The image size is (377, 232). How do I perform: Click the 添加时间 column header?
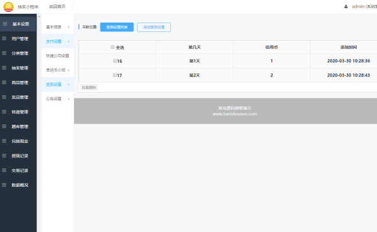[348, 47]
